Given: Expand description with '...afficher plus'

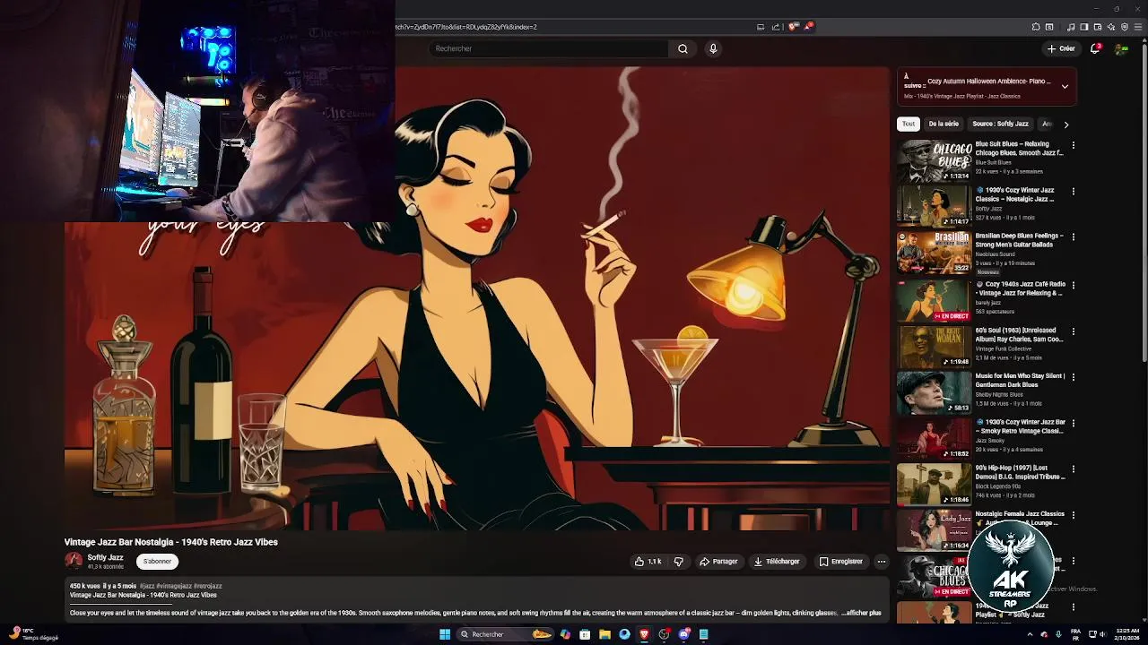Looking at the screenshot, I should [862, 613].
